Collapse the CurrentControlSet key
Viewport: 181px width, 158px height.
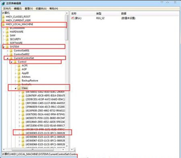(x=8, y=58)
